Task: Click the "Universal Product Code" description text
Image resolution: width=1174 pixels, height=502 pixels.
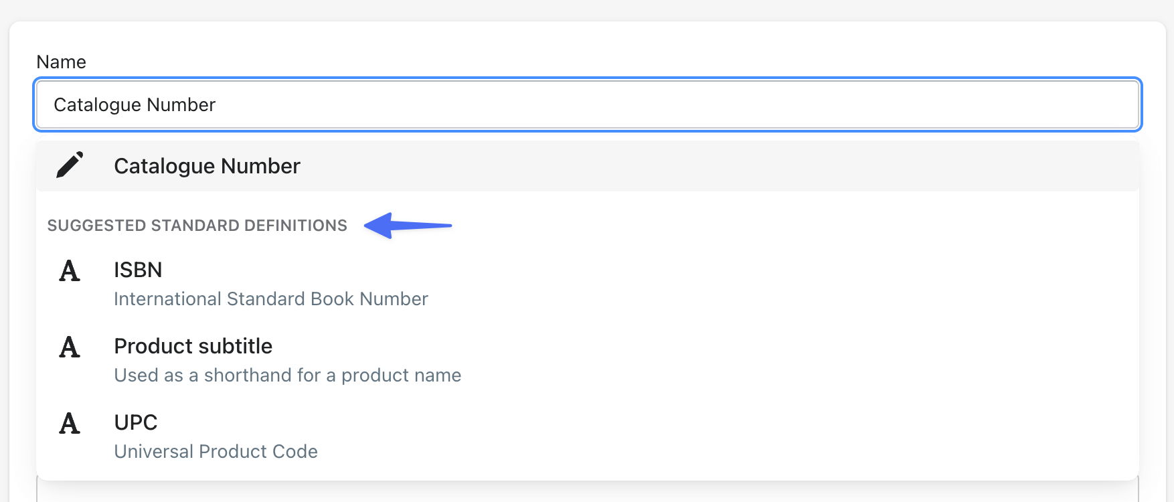Action: click(x=216, y=451)
